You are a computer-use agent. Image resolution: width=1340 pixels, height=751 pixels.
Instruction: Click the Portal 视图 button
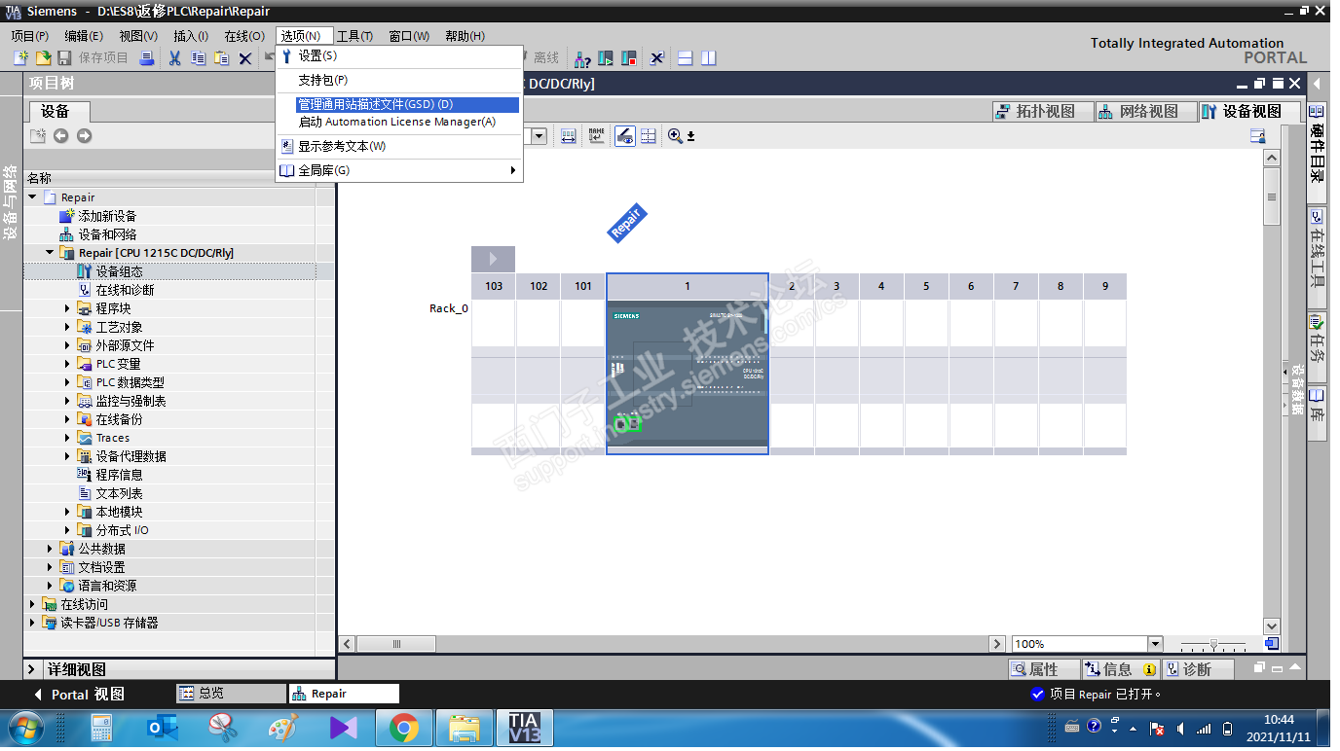78,695
